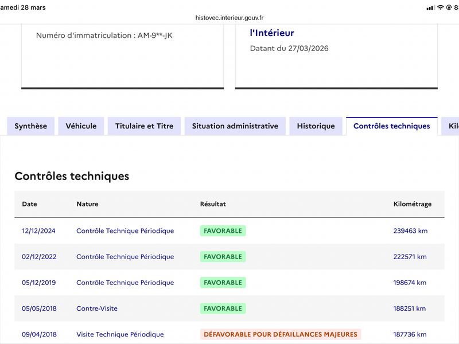Click the 198674 km mileage value
Screen dimensions: 459x344
click(410, 283)
